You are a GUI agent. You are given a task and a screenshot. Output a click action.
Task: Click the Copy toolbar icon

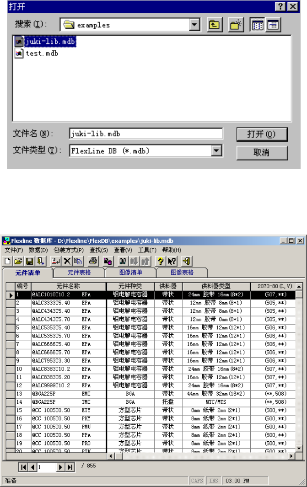tap(78, 261)
